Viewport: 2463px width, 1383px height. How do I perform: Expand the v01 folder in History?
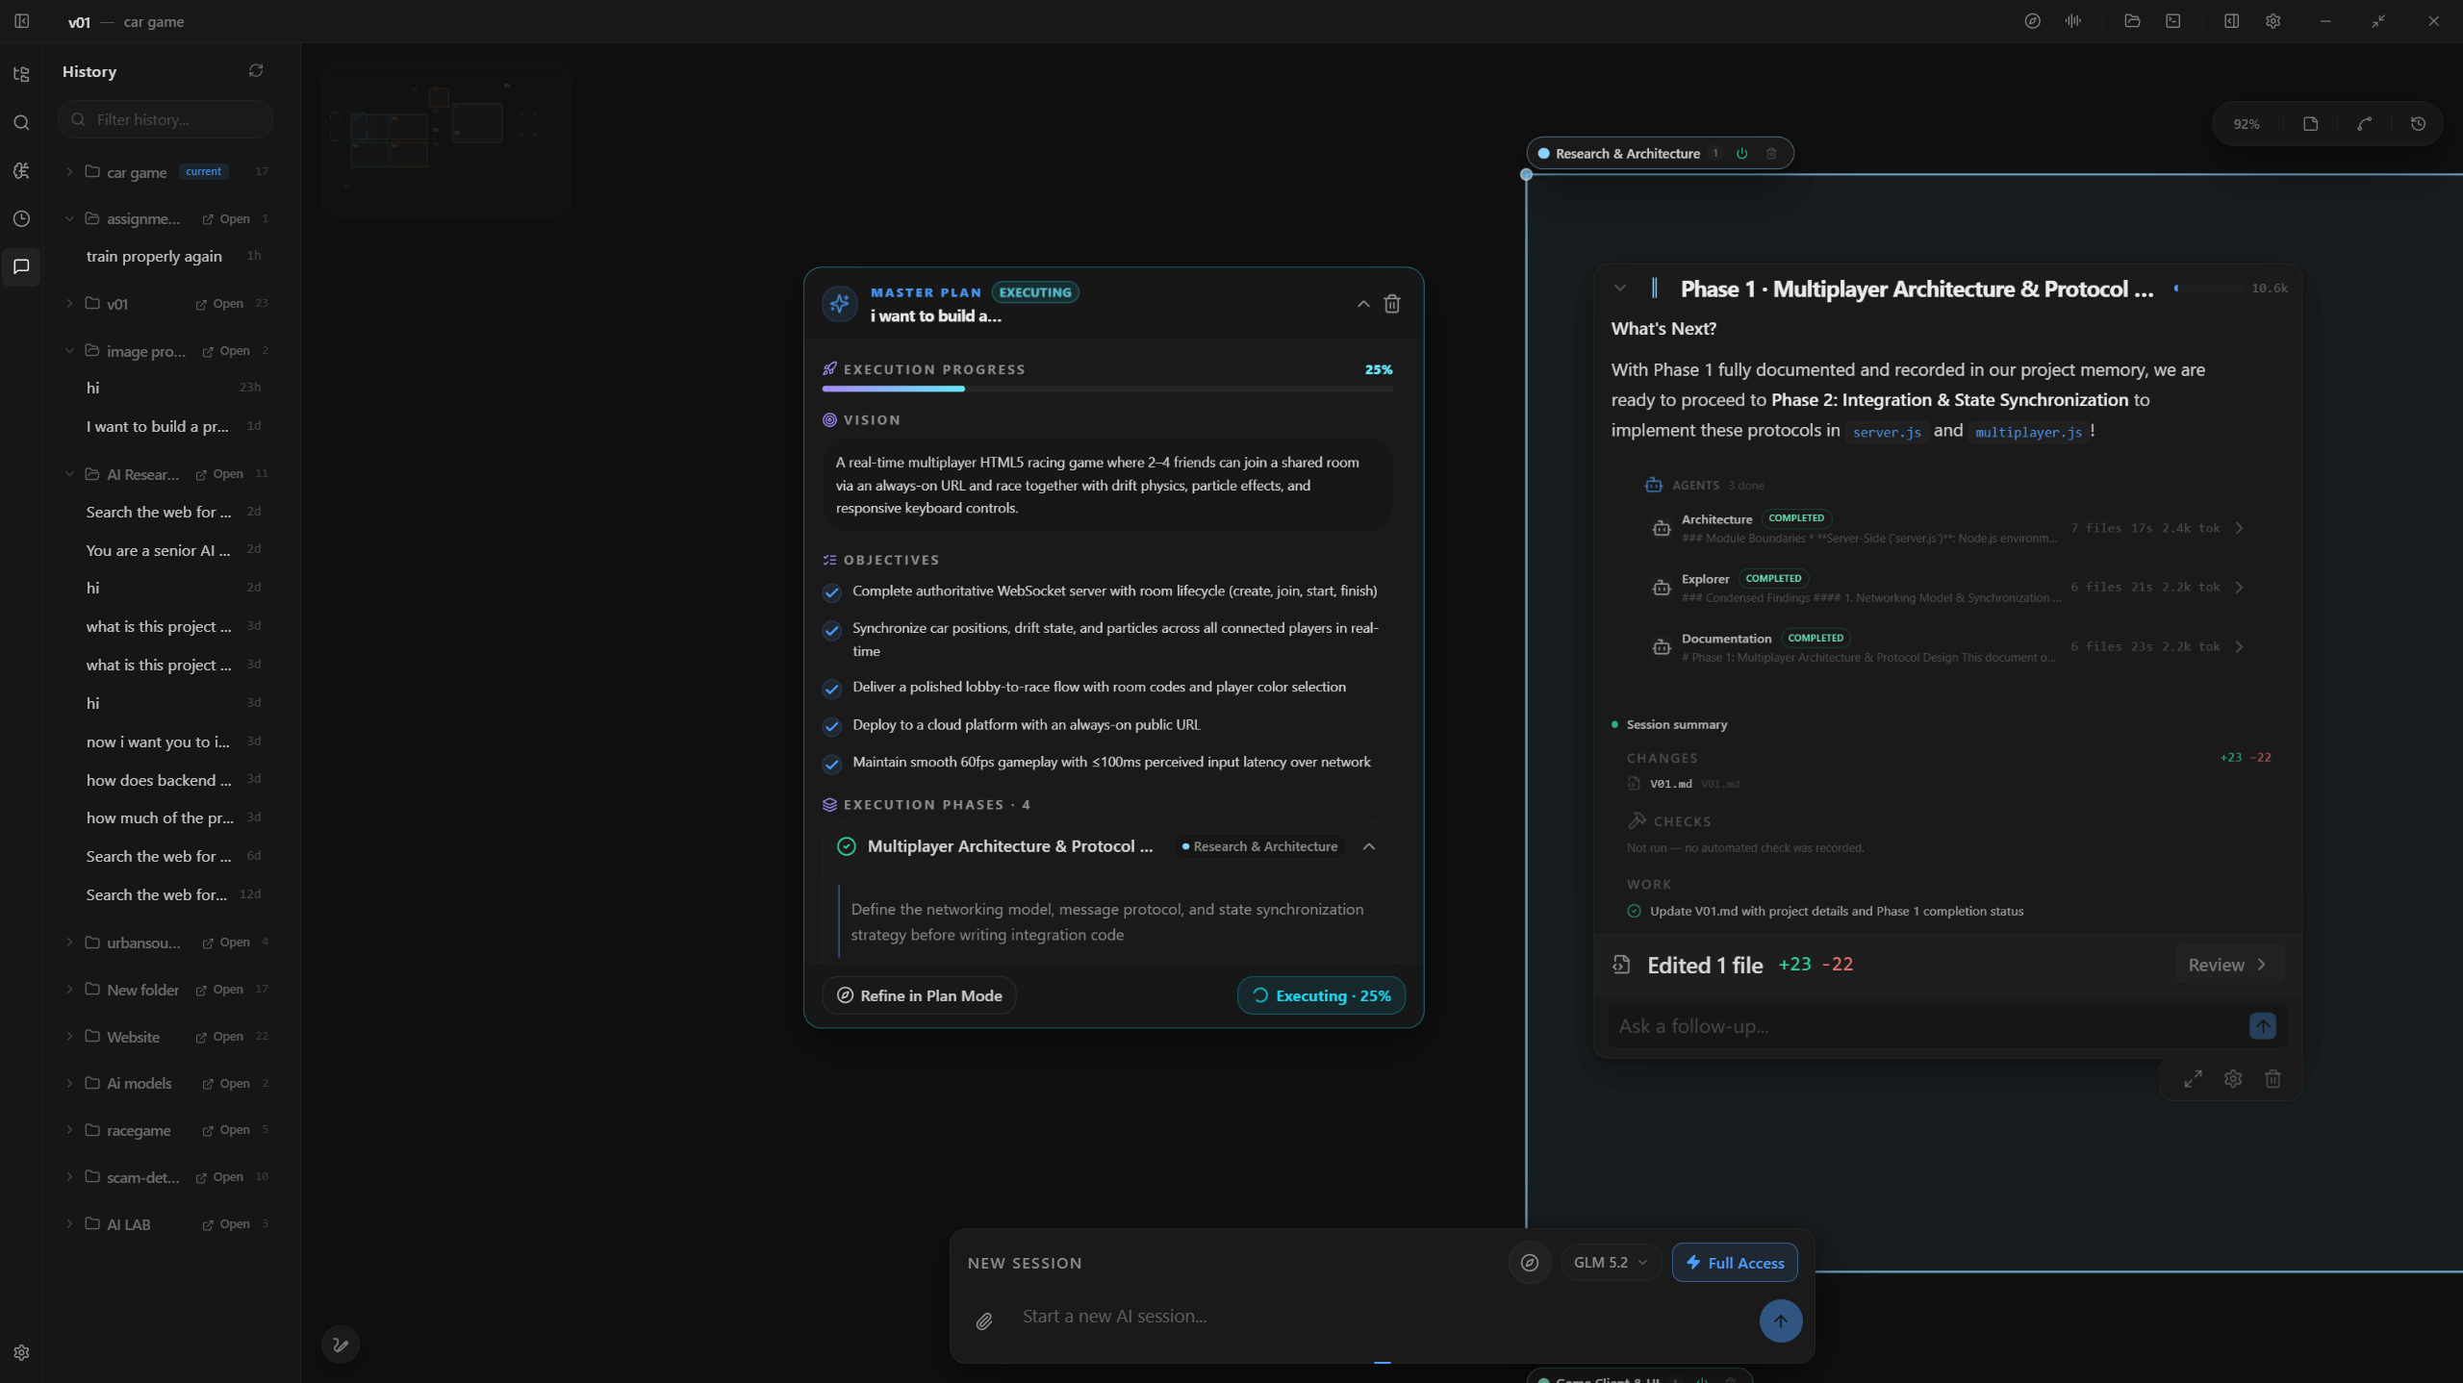69,304
